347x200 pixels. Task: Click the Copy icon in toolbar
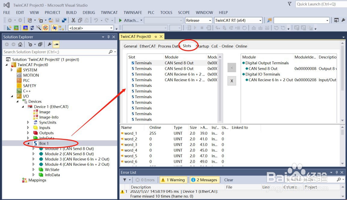(80, 20)
